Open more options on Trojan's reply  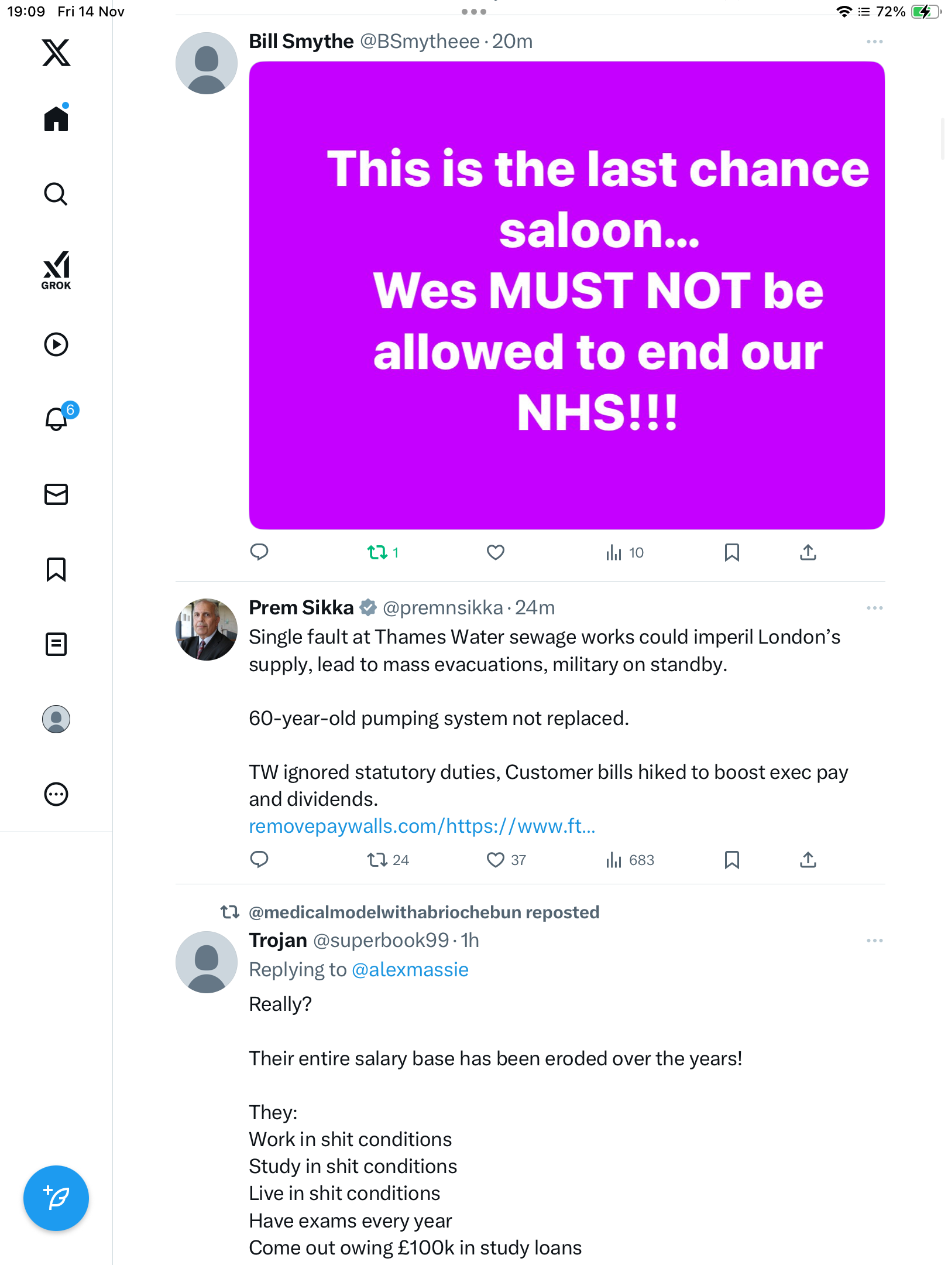click(x=874, y=941)
